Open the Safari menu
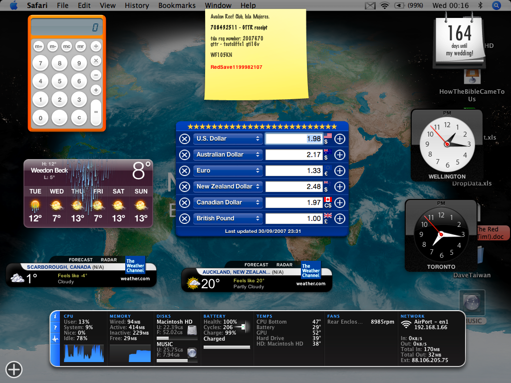This screenshot has height=383, width=511. 37,5
